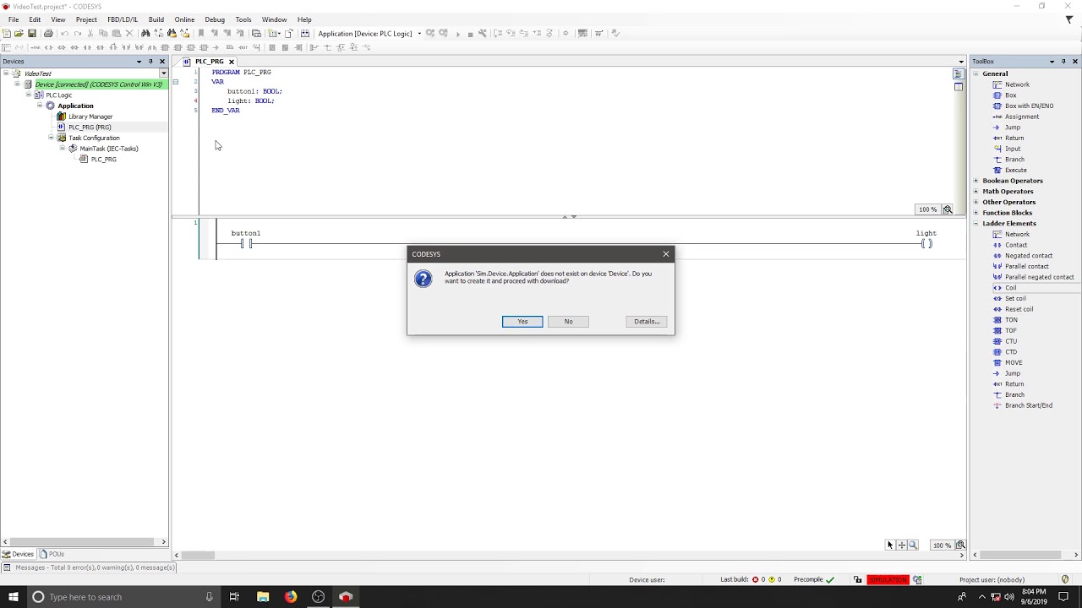The height and width of the screenshot is (608, 1082).
Task: Click the Stop toolbar icon
Action: point(470,34)
